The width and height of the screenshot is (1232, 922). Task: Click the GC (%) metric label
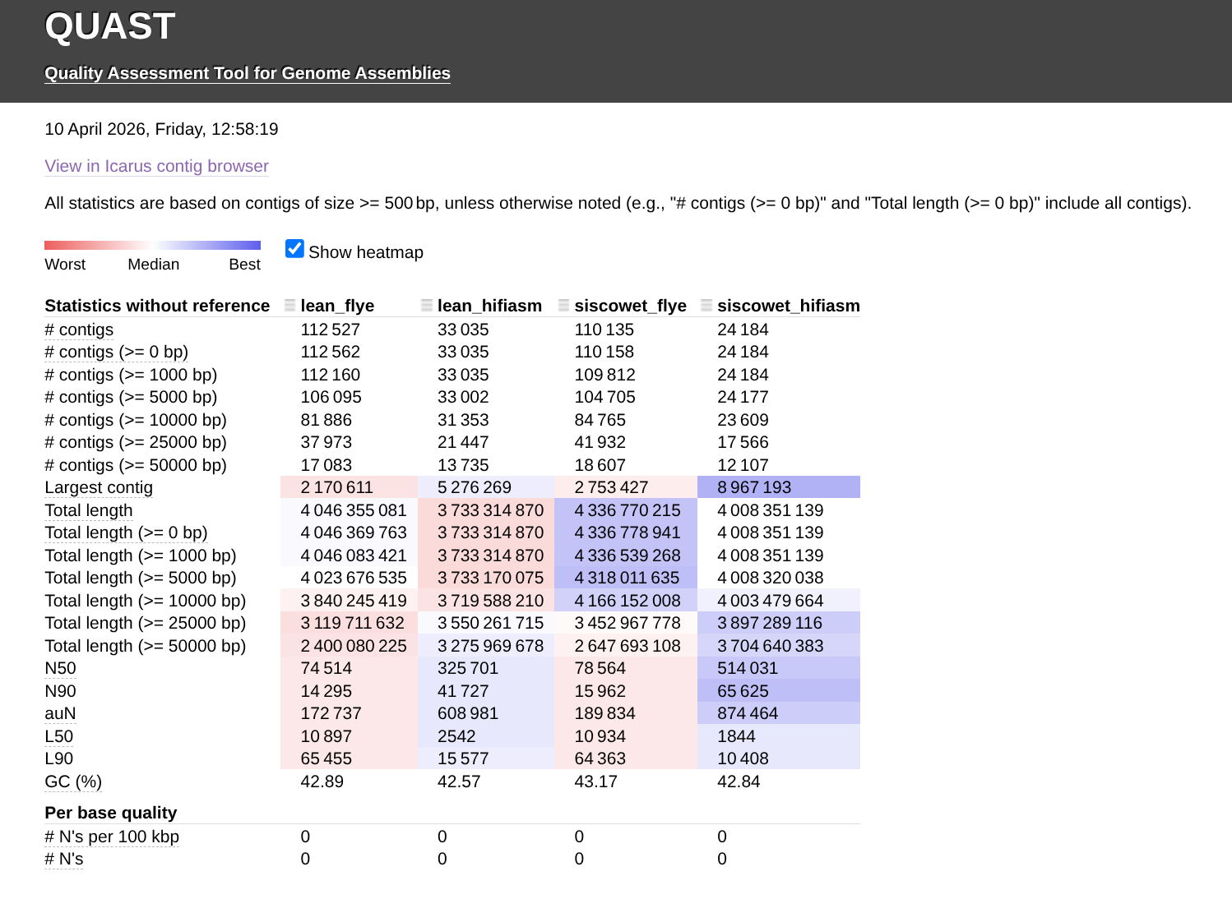[x=73, y=782]
